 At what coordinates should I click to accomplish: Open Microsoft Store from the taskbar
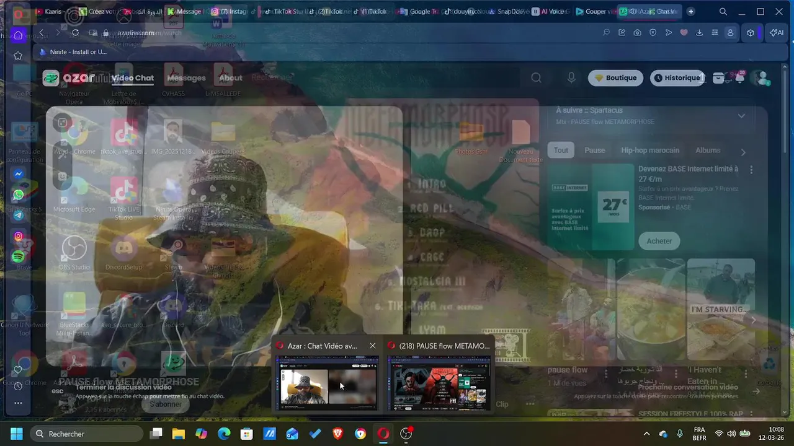tap(247, 434)
